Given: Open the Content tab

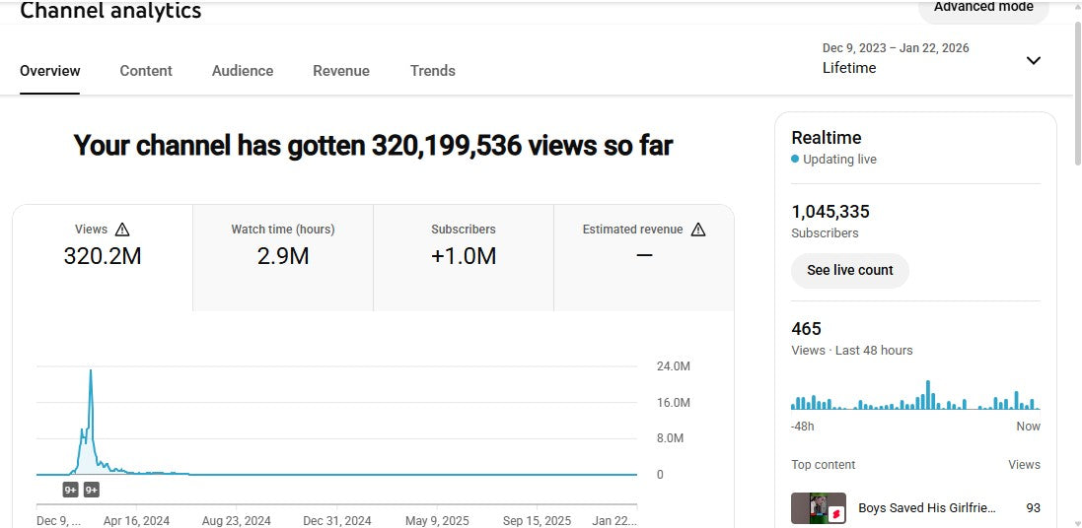Looking at the screenshot, I should 146,71.
